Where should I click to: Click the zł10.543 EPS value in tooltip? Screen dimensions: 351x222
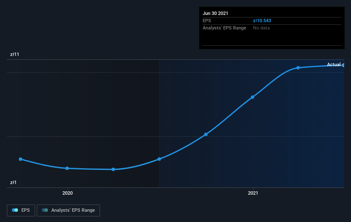click(x=262, y=20)
